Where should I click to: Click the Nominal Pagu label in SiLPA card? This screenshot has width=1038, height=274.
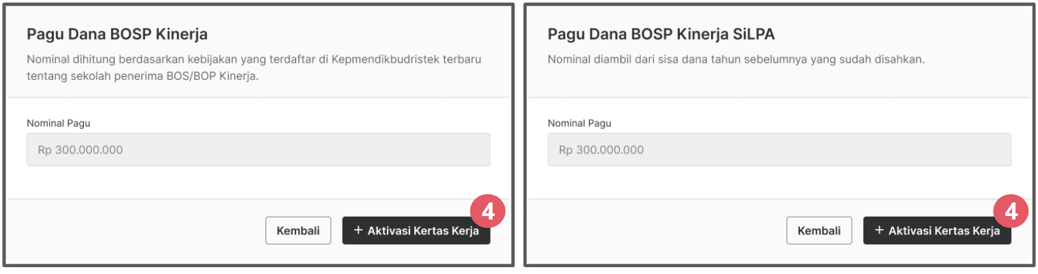(x=579, y=123)
